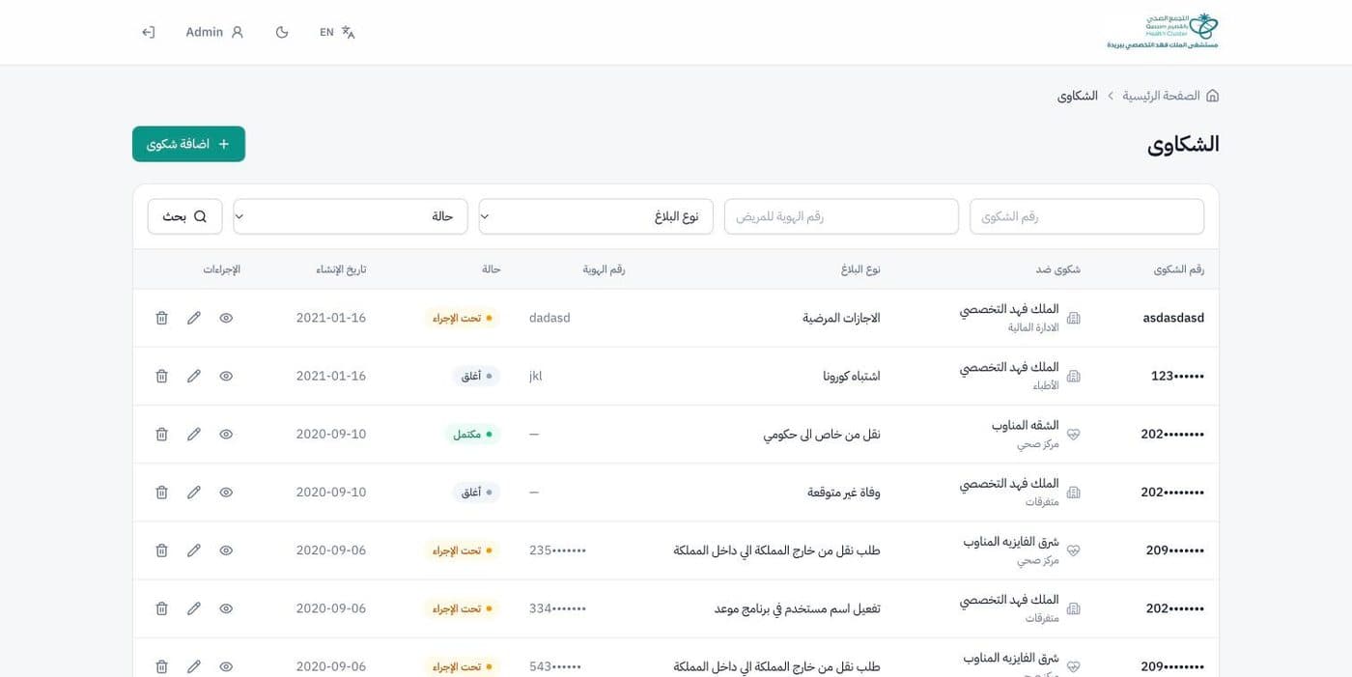Click the logout icon in the header
This screenshot has height=677, width=1352.
[148, 32]
